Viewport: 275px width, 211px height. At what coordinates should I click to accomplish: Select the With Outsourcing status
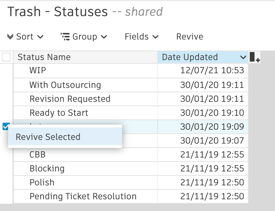coord(65,85)
